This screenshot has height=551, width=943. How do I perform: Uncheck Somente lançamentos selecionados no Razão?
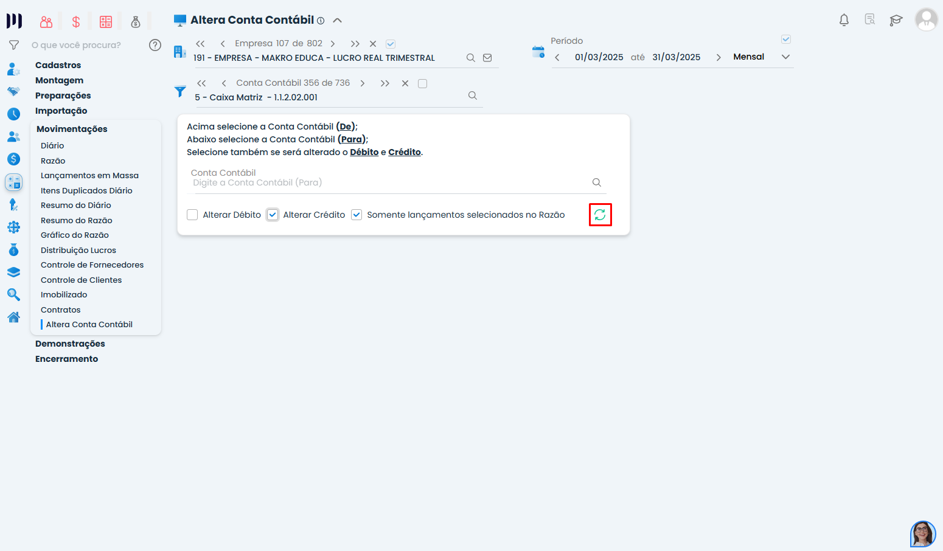[x=357, y=215]
